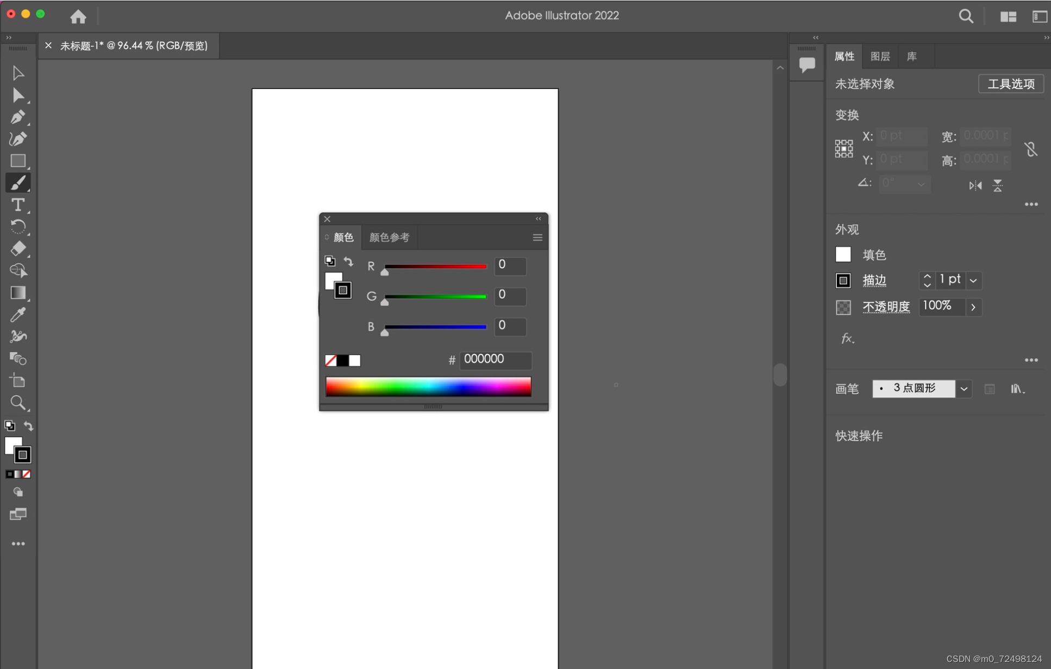The width and height of the screenshot is (1051, 669).
Task: Pick a color from the spectrum bar
Action: [428, 387]
